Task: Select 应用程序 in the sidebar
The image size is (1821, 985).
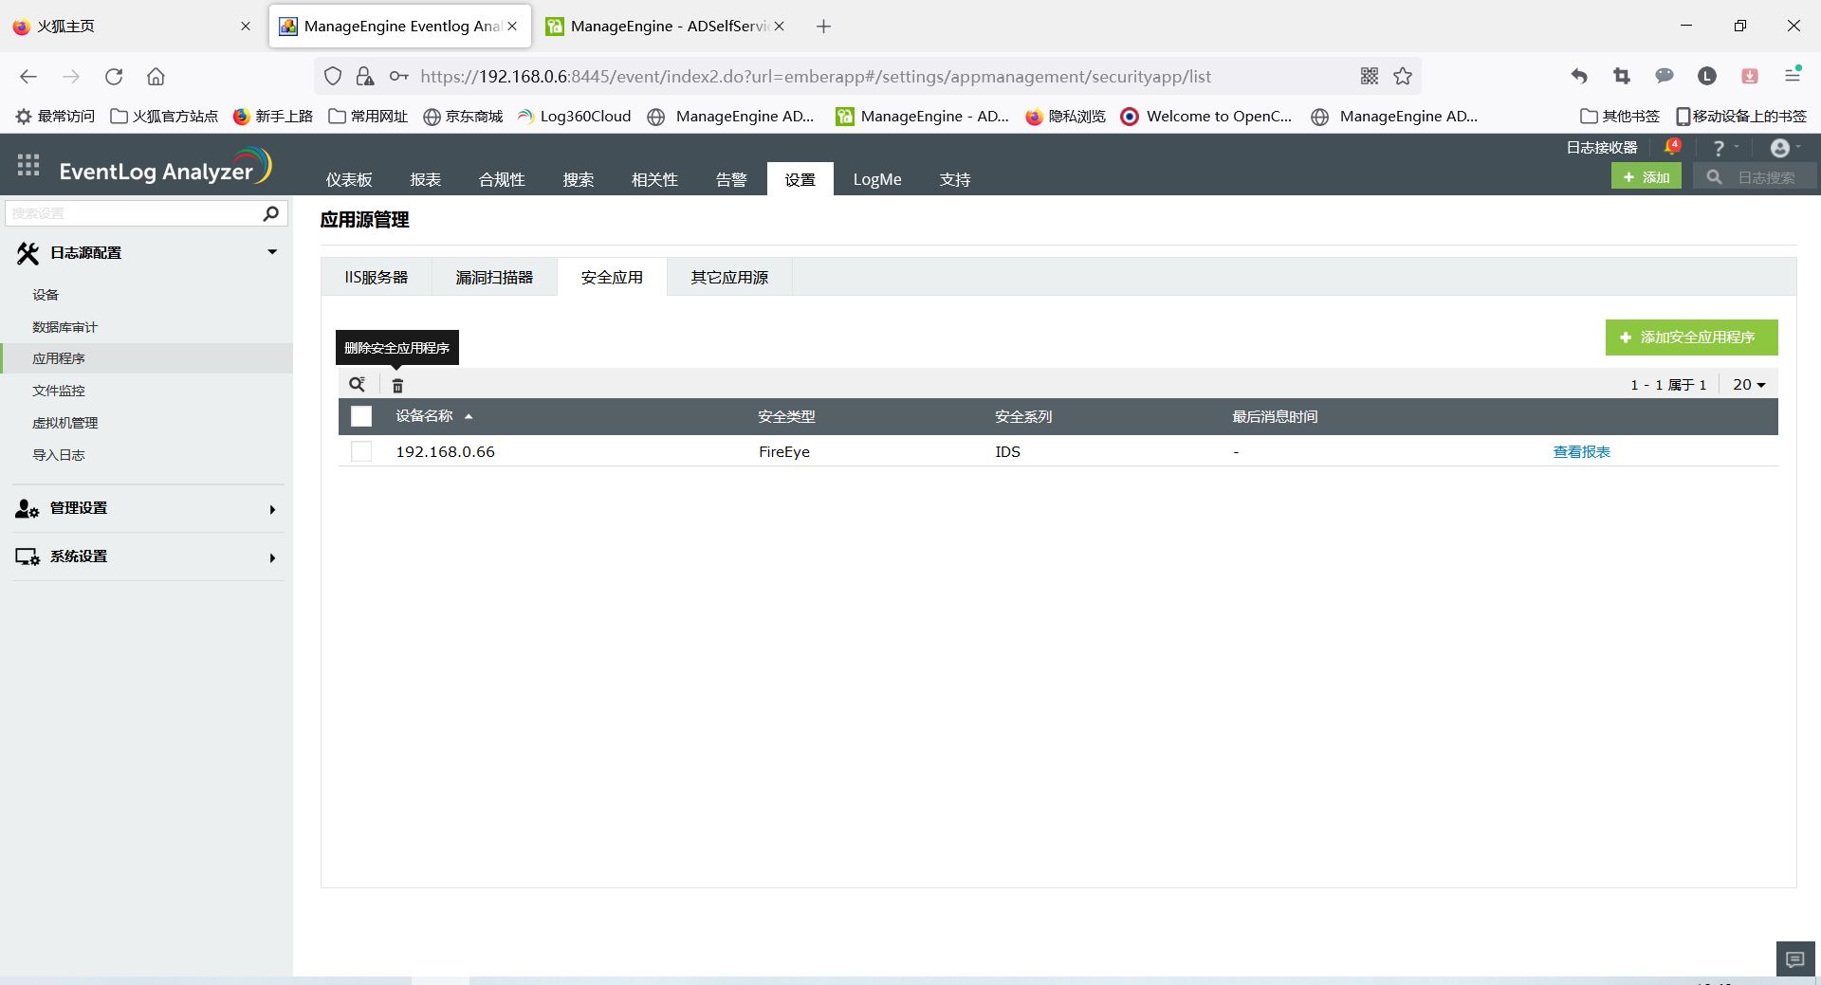Action: (59, 358)
